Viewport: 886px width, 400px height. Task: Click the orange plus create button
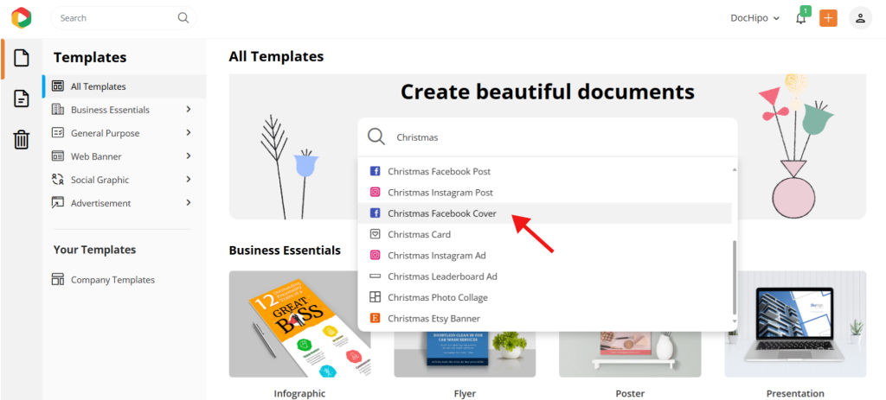828,18
